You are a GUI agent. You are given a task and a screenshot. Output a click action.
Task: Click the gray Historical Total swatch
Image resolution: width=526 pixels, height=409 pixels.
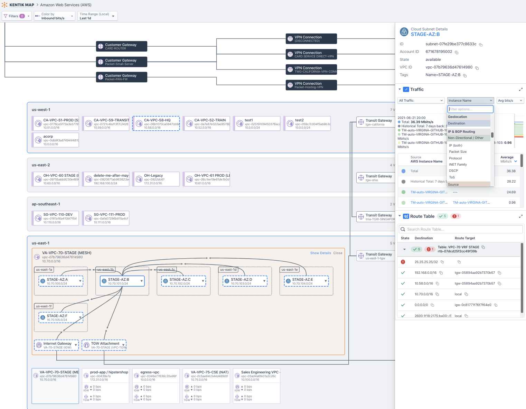[x=404, y=182]
